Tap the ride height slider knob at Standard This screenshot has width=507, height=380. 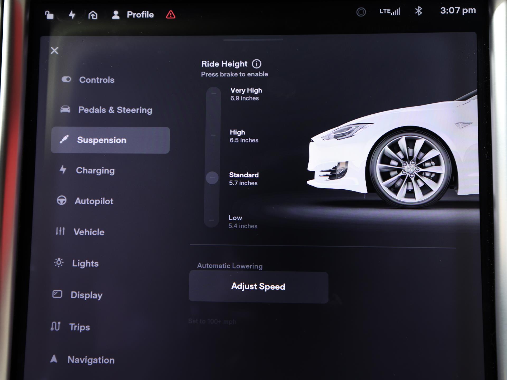212,178
